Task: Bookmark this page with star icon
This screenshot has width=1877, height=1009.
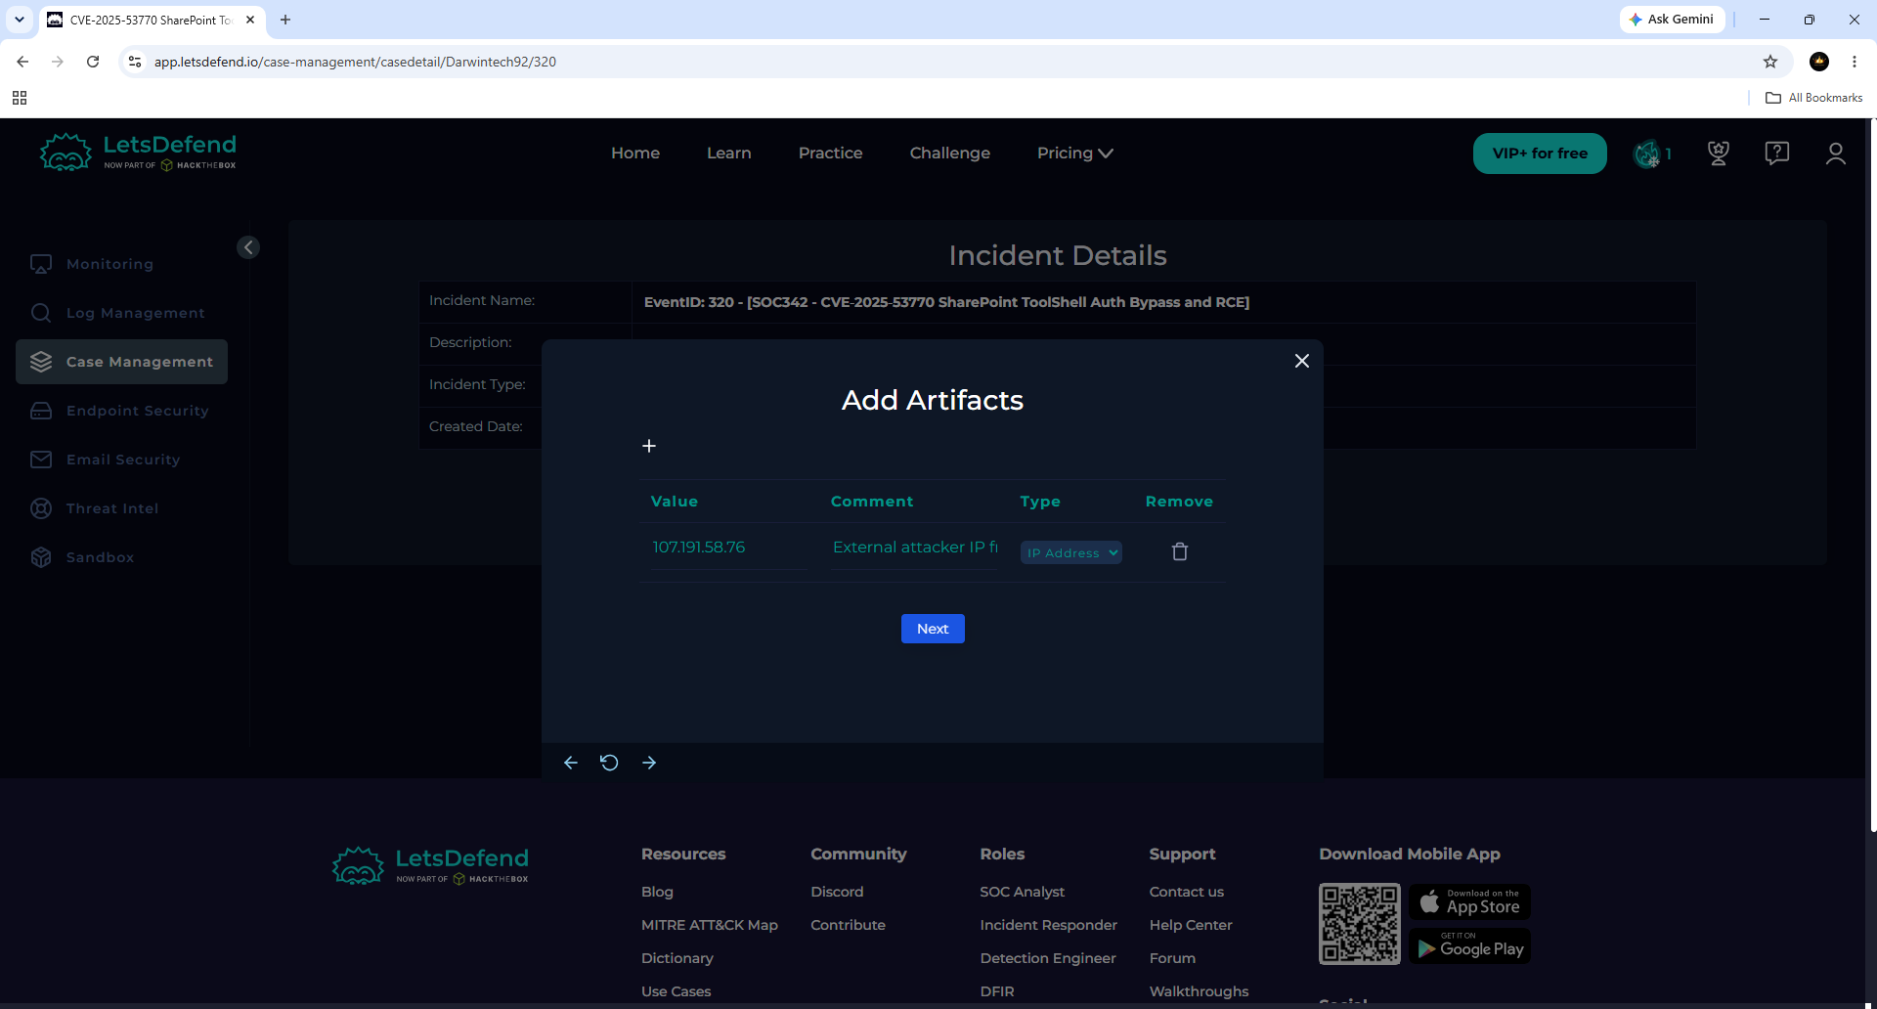Action: (1770, 62)
